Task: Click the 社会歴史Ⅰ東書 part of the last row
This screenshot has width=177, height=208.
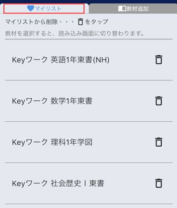Action: pyautogui.click(x=78, y=183)
